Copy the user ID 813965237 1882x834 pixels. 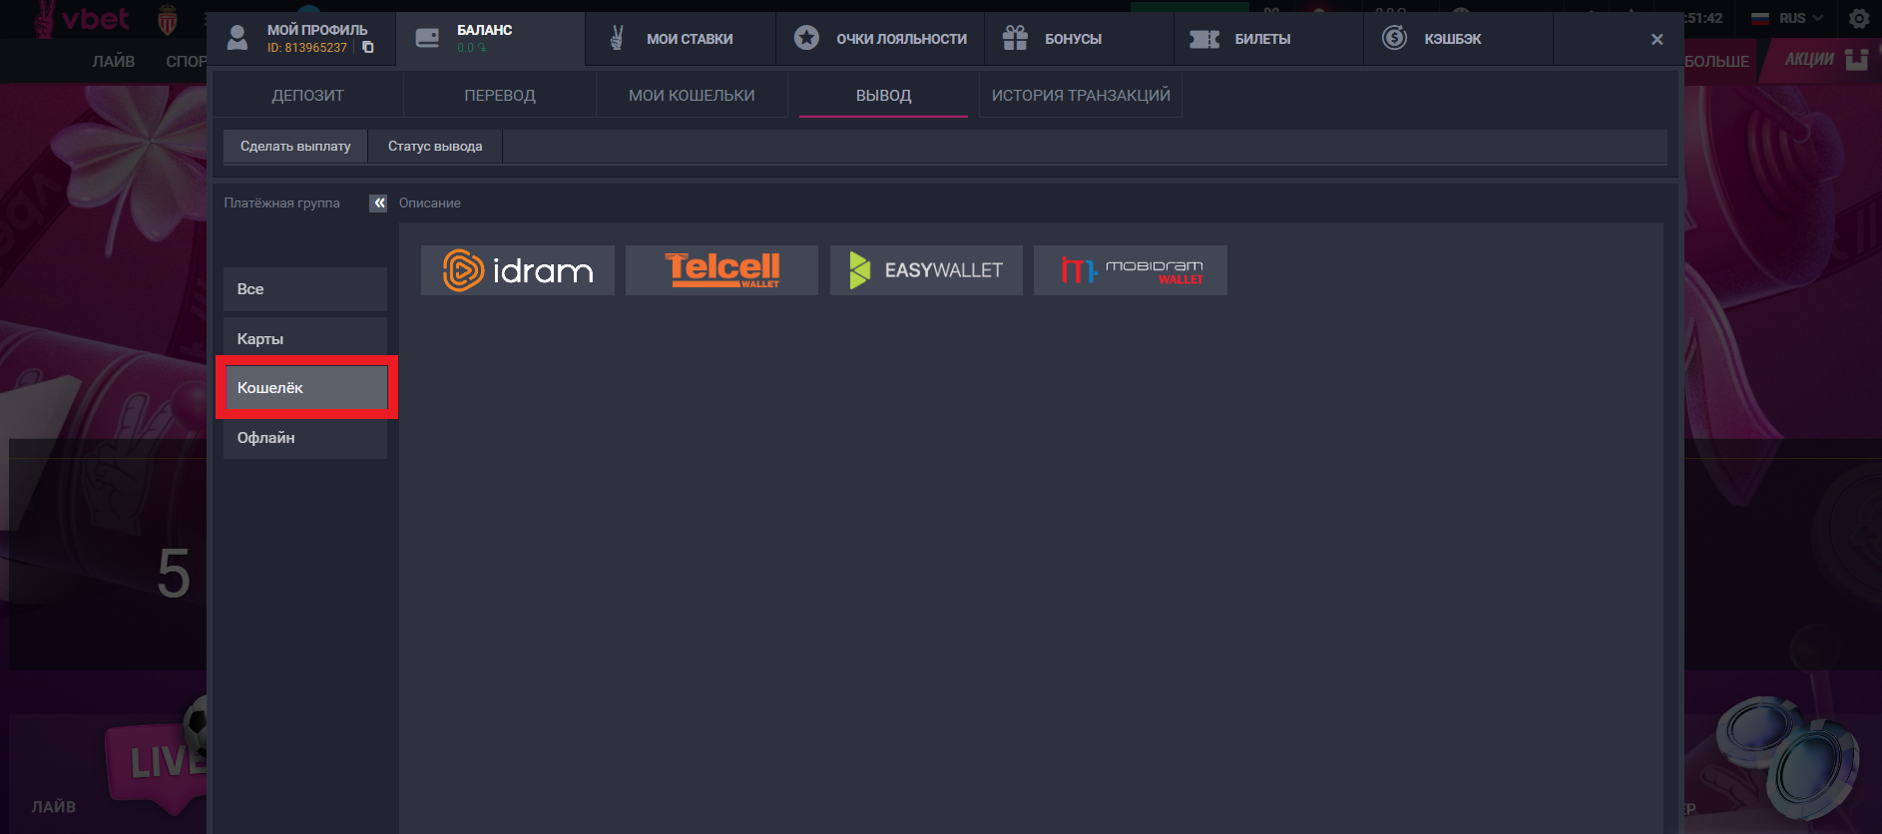[368, 47]
